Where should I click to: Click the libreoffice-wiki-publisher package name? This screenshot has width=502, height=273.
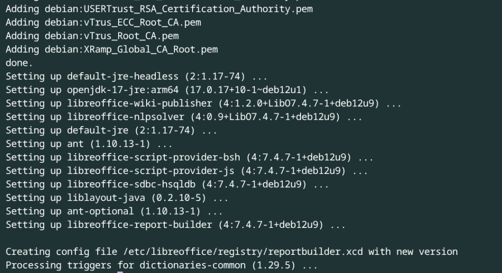[x=139, y=103]
